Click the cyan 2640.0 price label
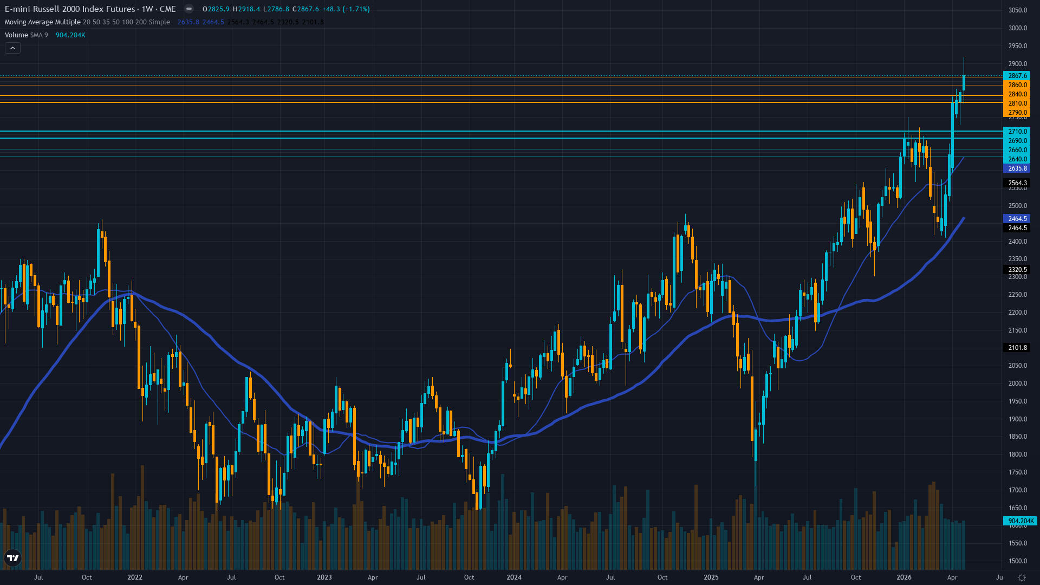 click(x=1017, y=159)
